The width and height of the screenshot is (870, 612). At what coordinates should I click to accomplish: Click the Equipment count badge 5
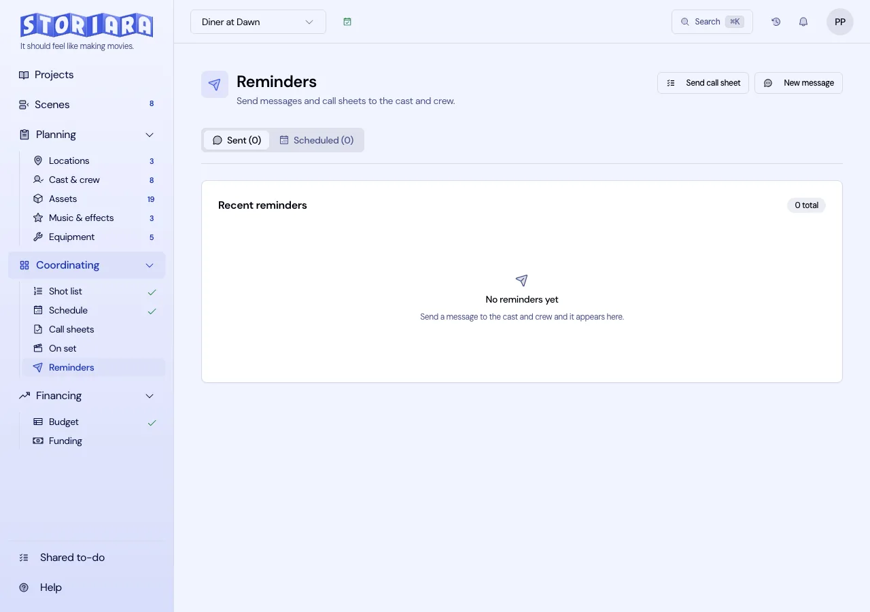(152, 237)
